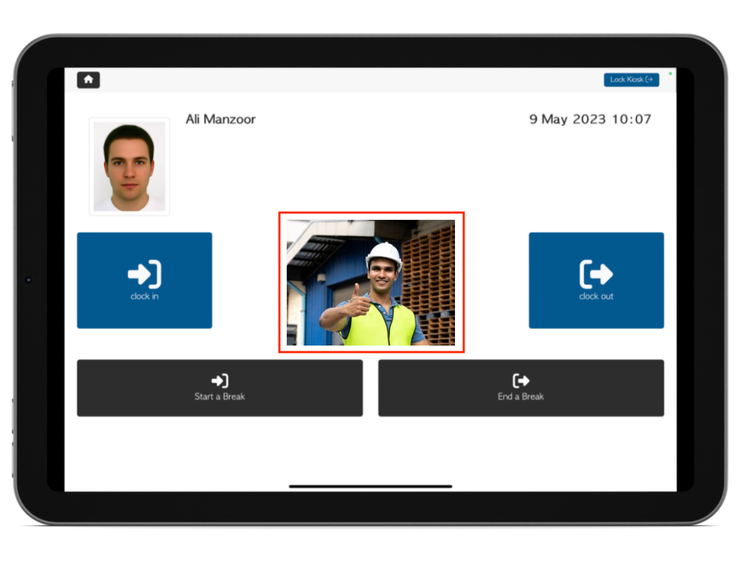Viewport: 749px width, 561px height.
Task: Click the employee name Ali Manzoor
Action: (221, 119)
